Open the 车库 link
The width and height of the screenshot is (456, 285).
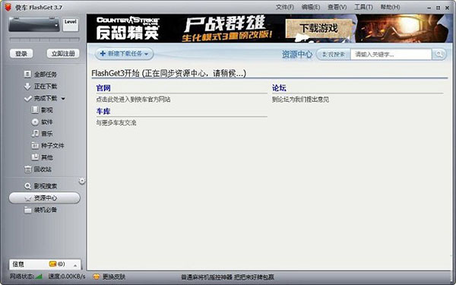point(103,111)
